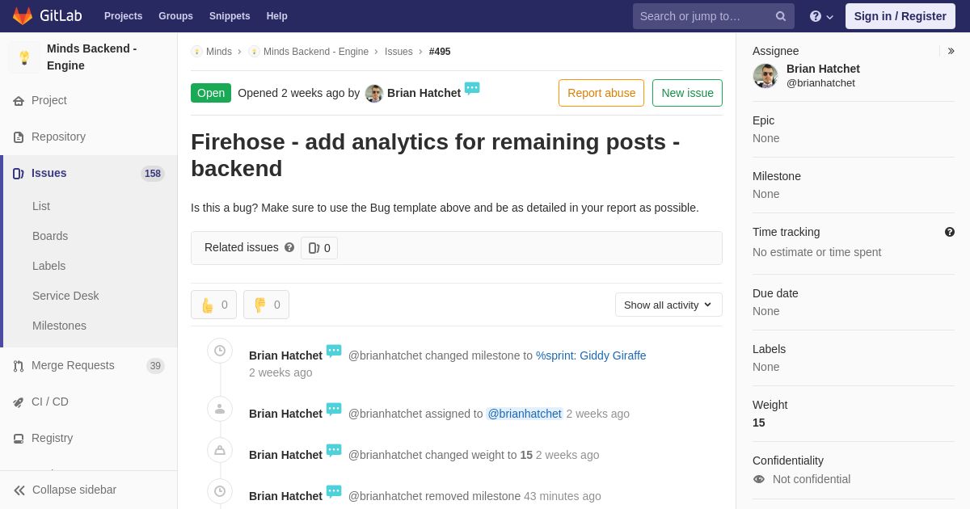970x509 pixels.
Task: Click the search magnifier icon
Action: [x=781, y=16]
